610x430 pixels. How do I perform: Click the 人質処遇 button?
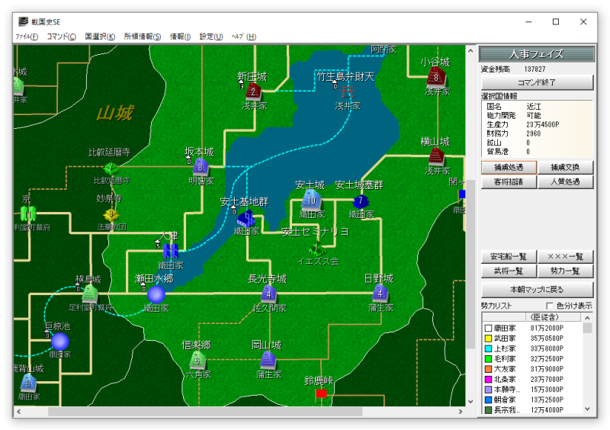(565, 181)
